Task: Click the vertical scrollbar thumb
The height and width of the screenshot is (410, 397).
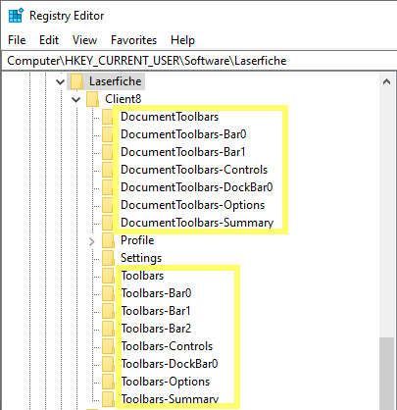Action: pyautogui.click(x=386, y=374)
